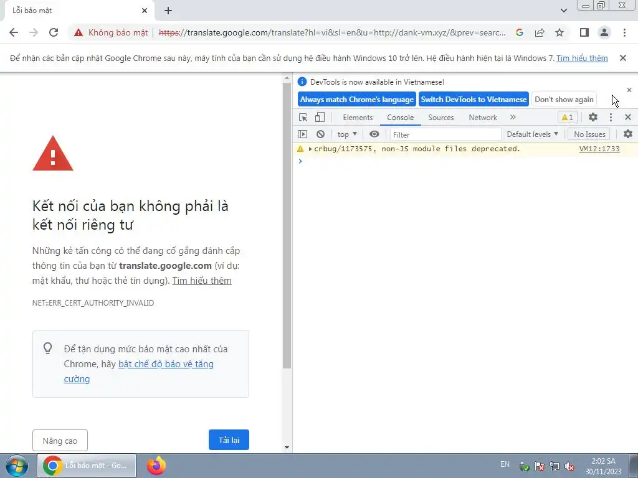This screenshot has width=638, height=478.
Task: Click the Tải lại button
Action: (x=229, y=440)
